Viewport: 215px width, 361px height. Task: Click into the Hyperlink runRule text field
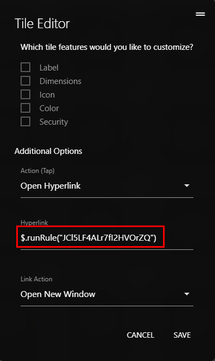(x=107, y=237)
